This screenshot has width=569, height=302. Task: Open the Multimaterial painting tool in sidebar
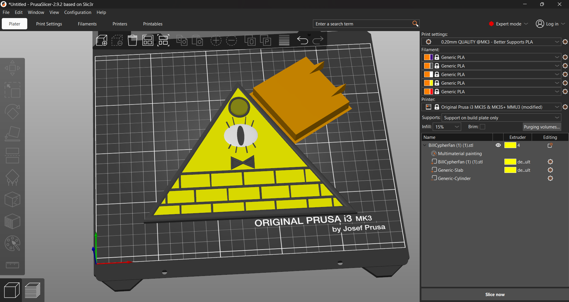(x=12, y=243)
